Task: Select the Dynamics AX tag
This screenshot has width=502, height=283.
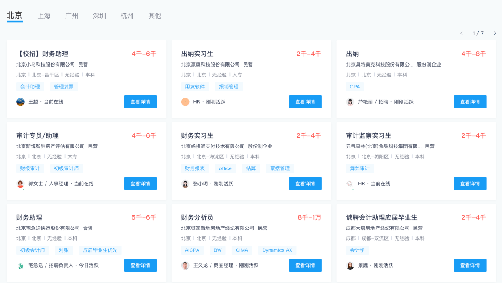Action: 277,250
